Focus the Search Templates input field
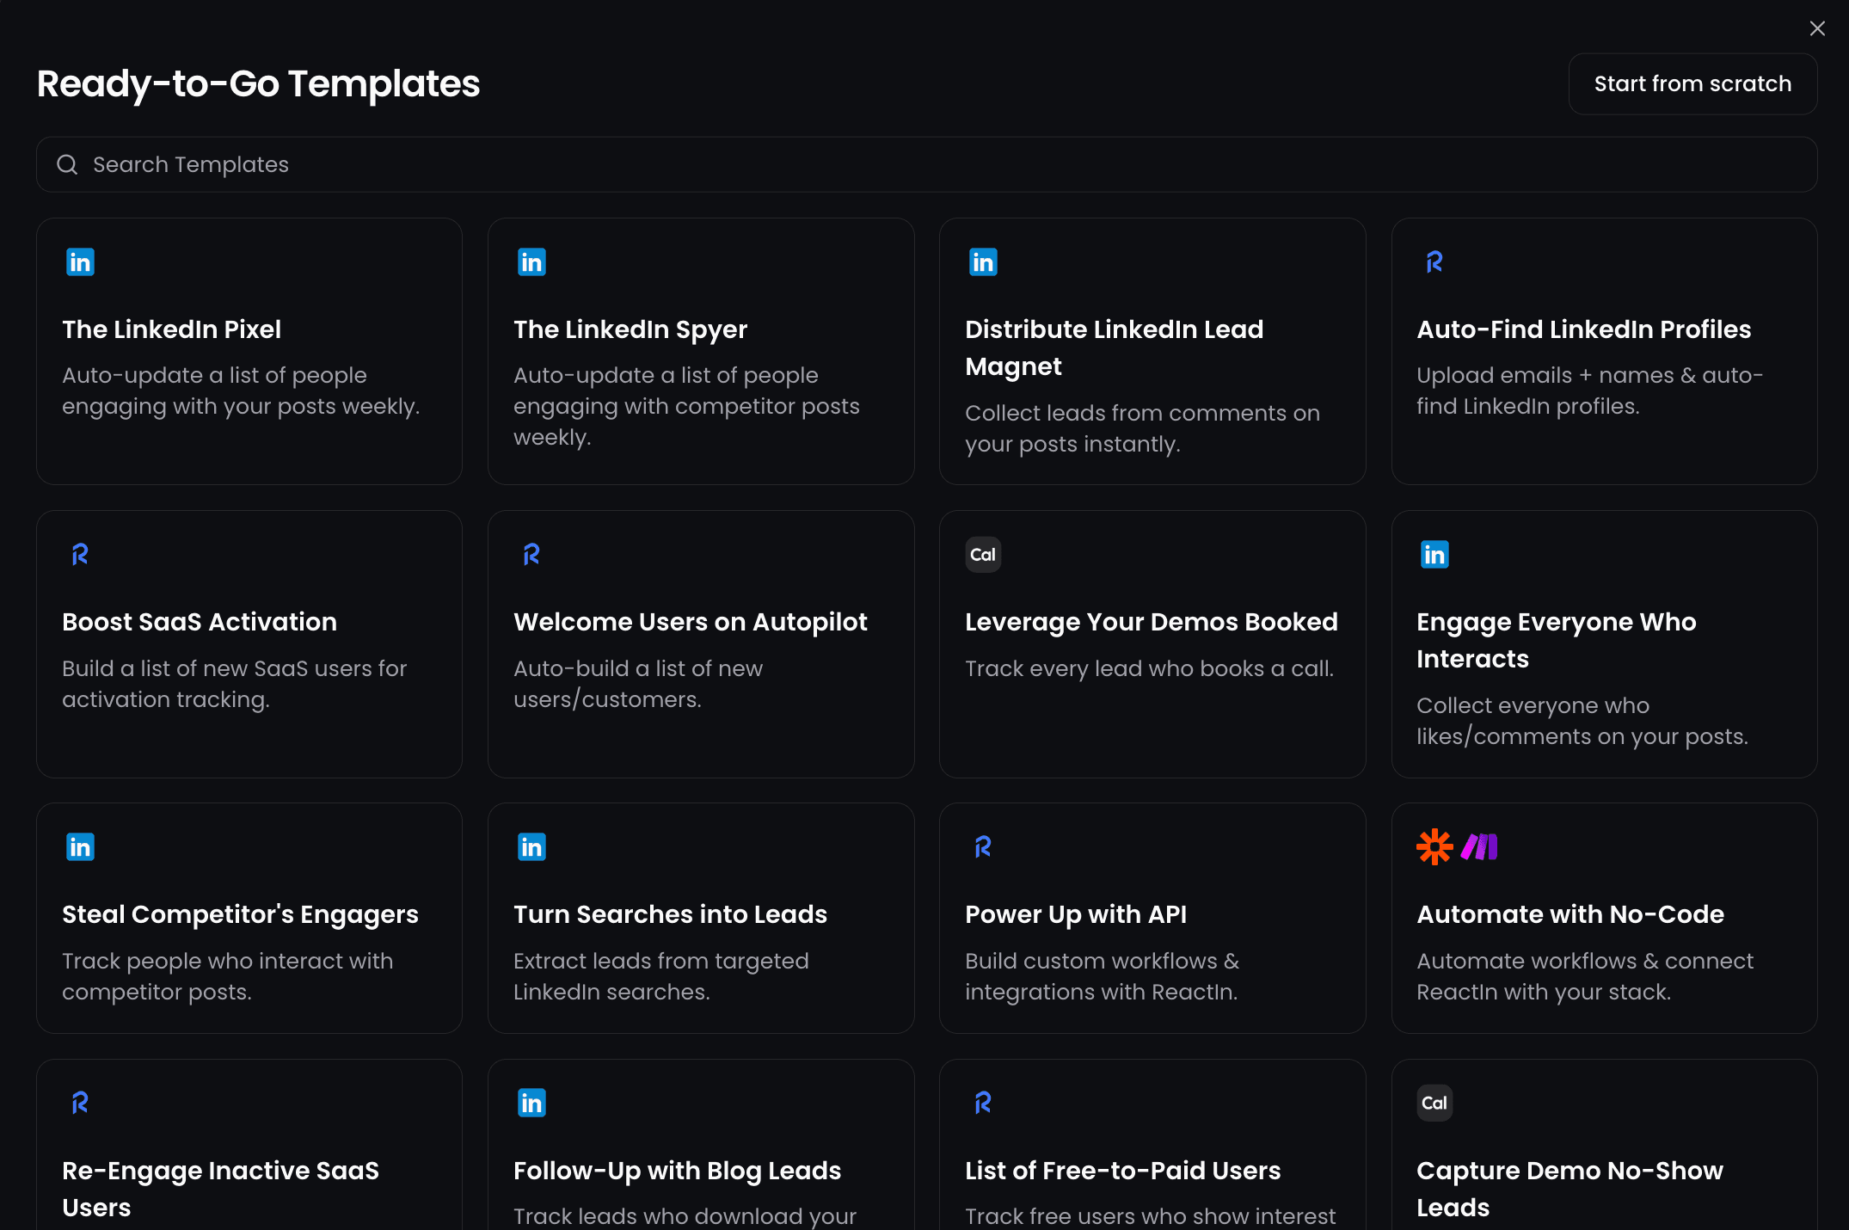 pyautogui.click(x=926, y=164)
